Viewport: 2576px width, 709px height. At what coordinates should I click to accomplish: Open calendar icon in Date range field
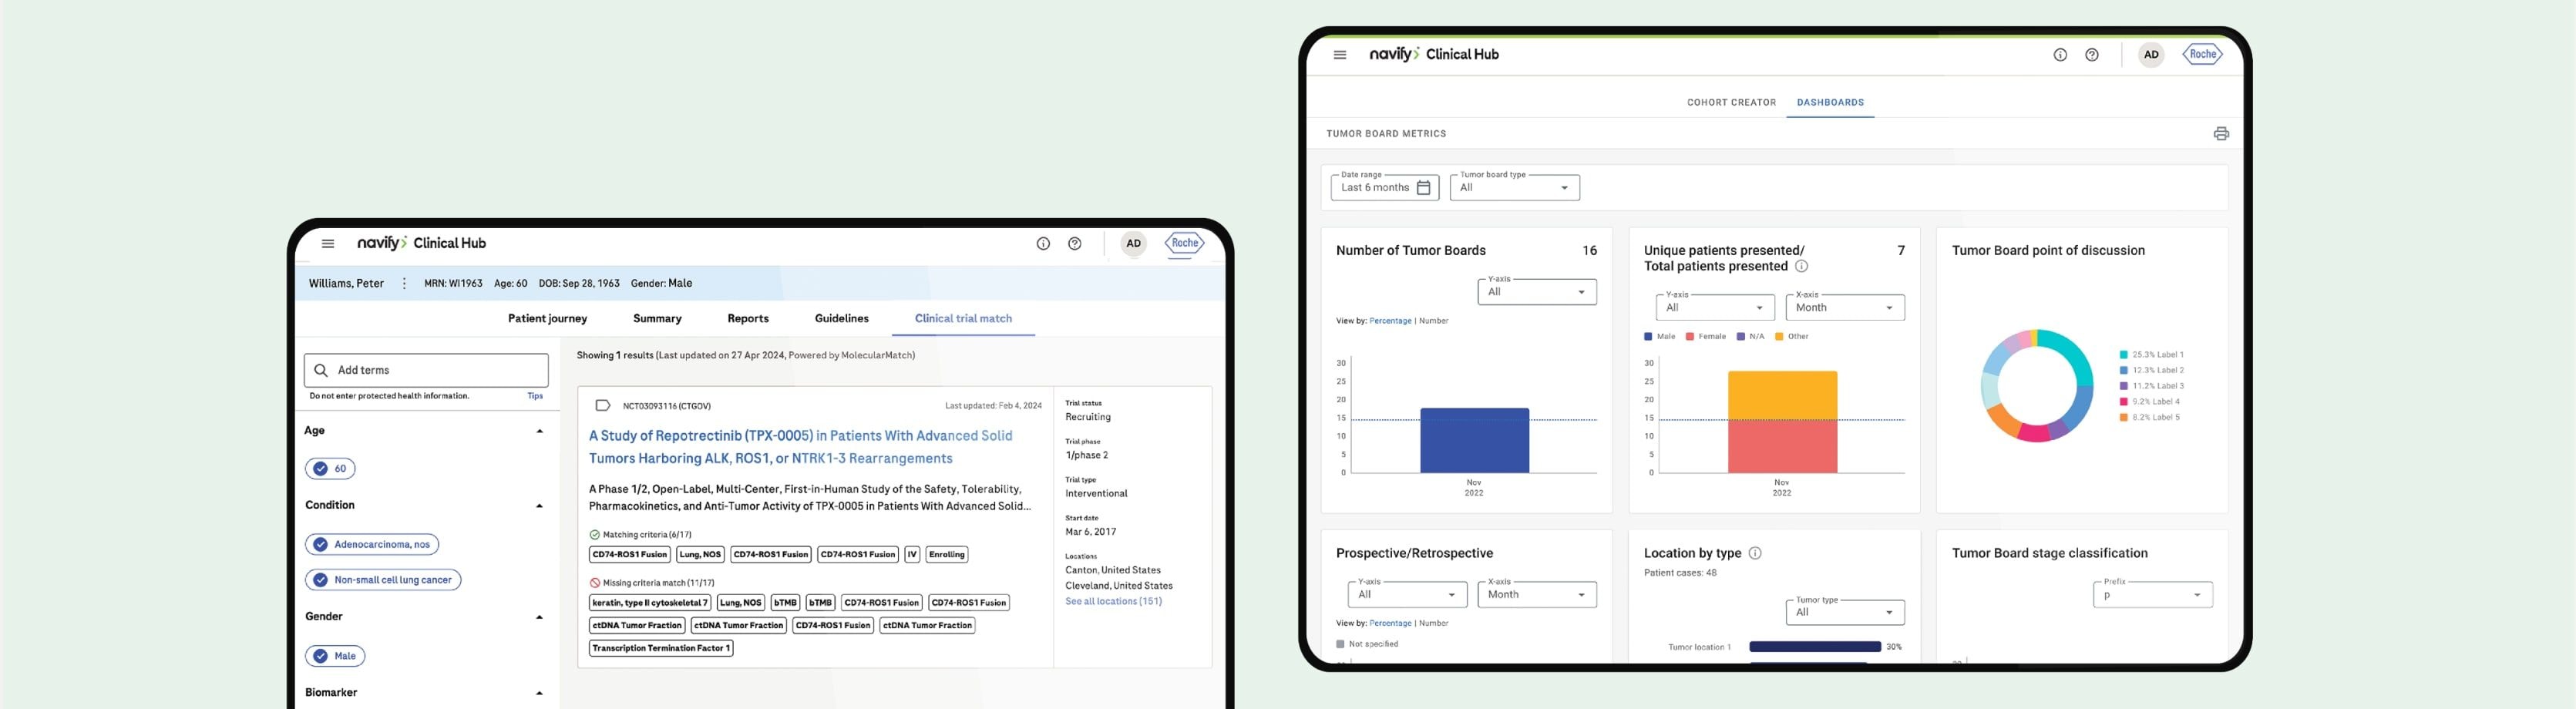(x=1424, y=188)
